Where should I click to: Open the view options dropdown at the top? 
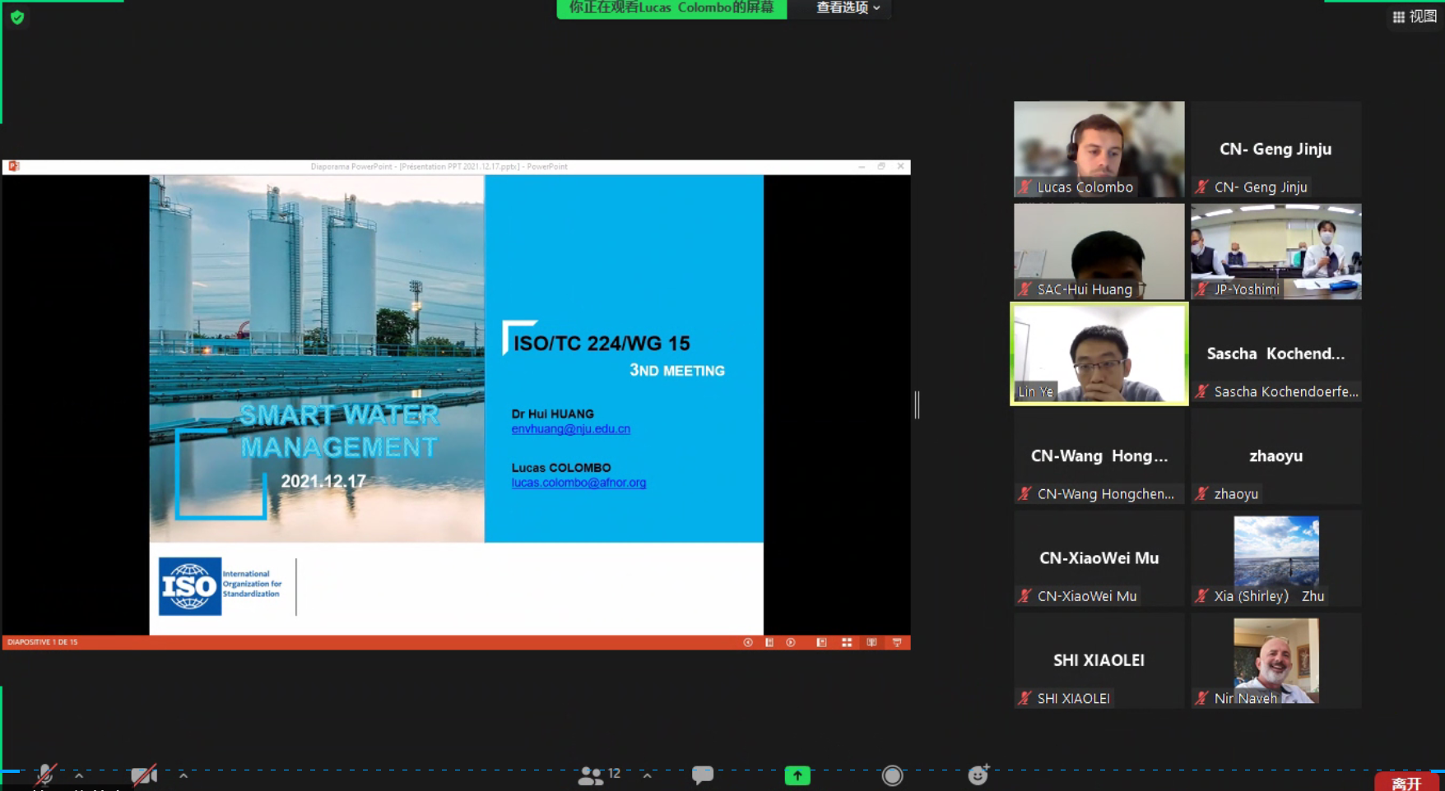pyautogui.click(x=848, y=8)
